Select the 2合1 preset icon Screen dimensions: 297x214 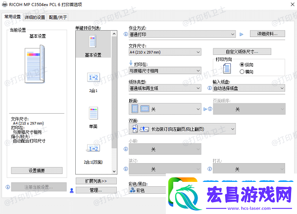pyautogui.click(x=94, y=77)
